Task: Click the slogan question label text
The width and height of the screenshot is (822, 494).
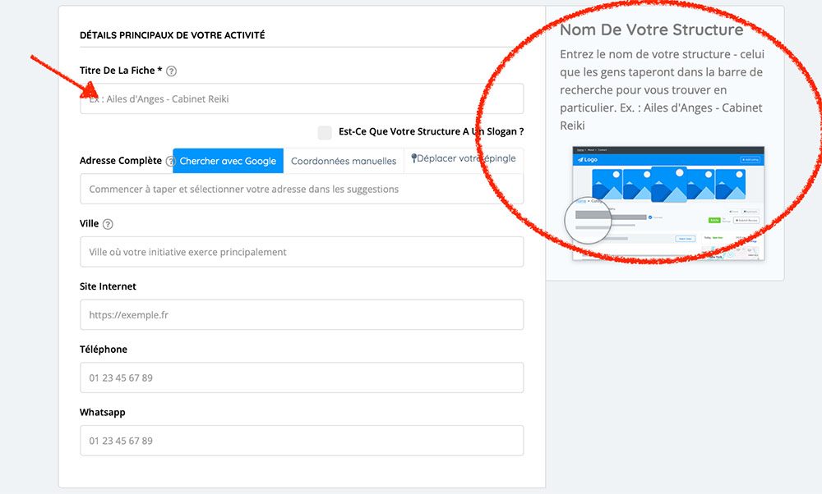Action: (x=431, y=131)
